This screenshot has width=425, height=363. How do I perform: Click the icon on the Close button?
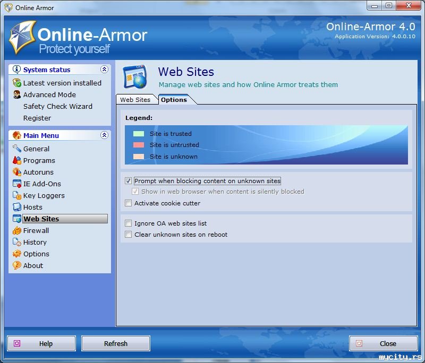pos(359,343)
